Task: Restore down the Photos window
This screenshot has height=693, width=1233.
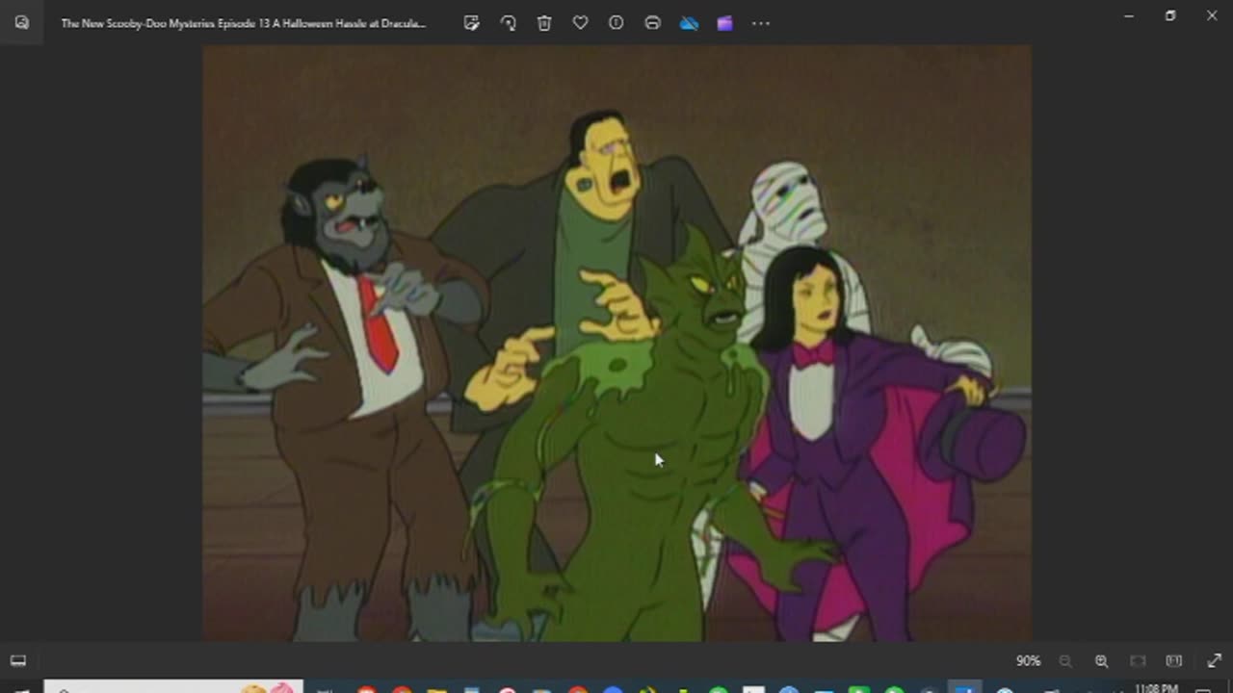Action: click(1170, 16)
